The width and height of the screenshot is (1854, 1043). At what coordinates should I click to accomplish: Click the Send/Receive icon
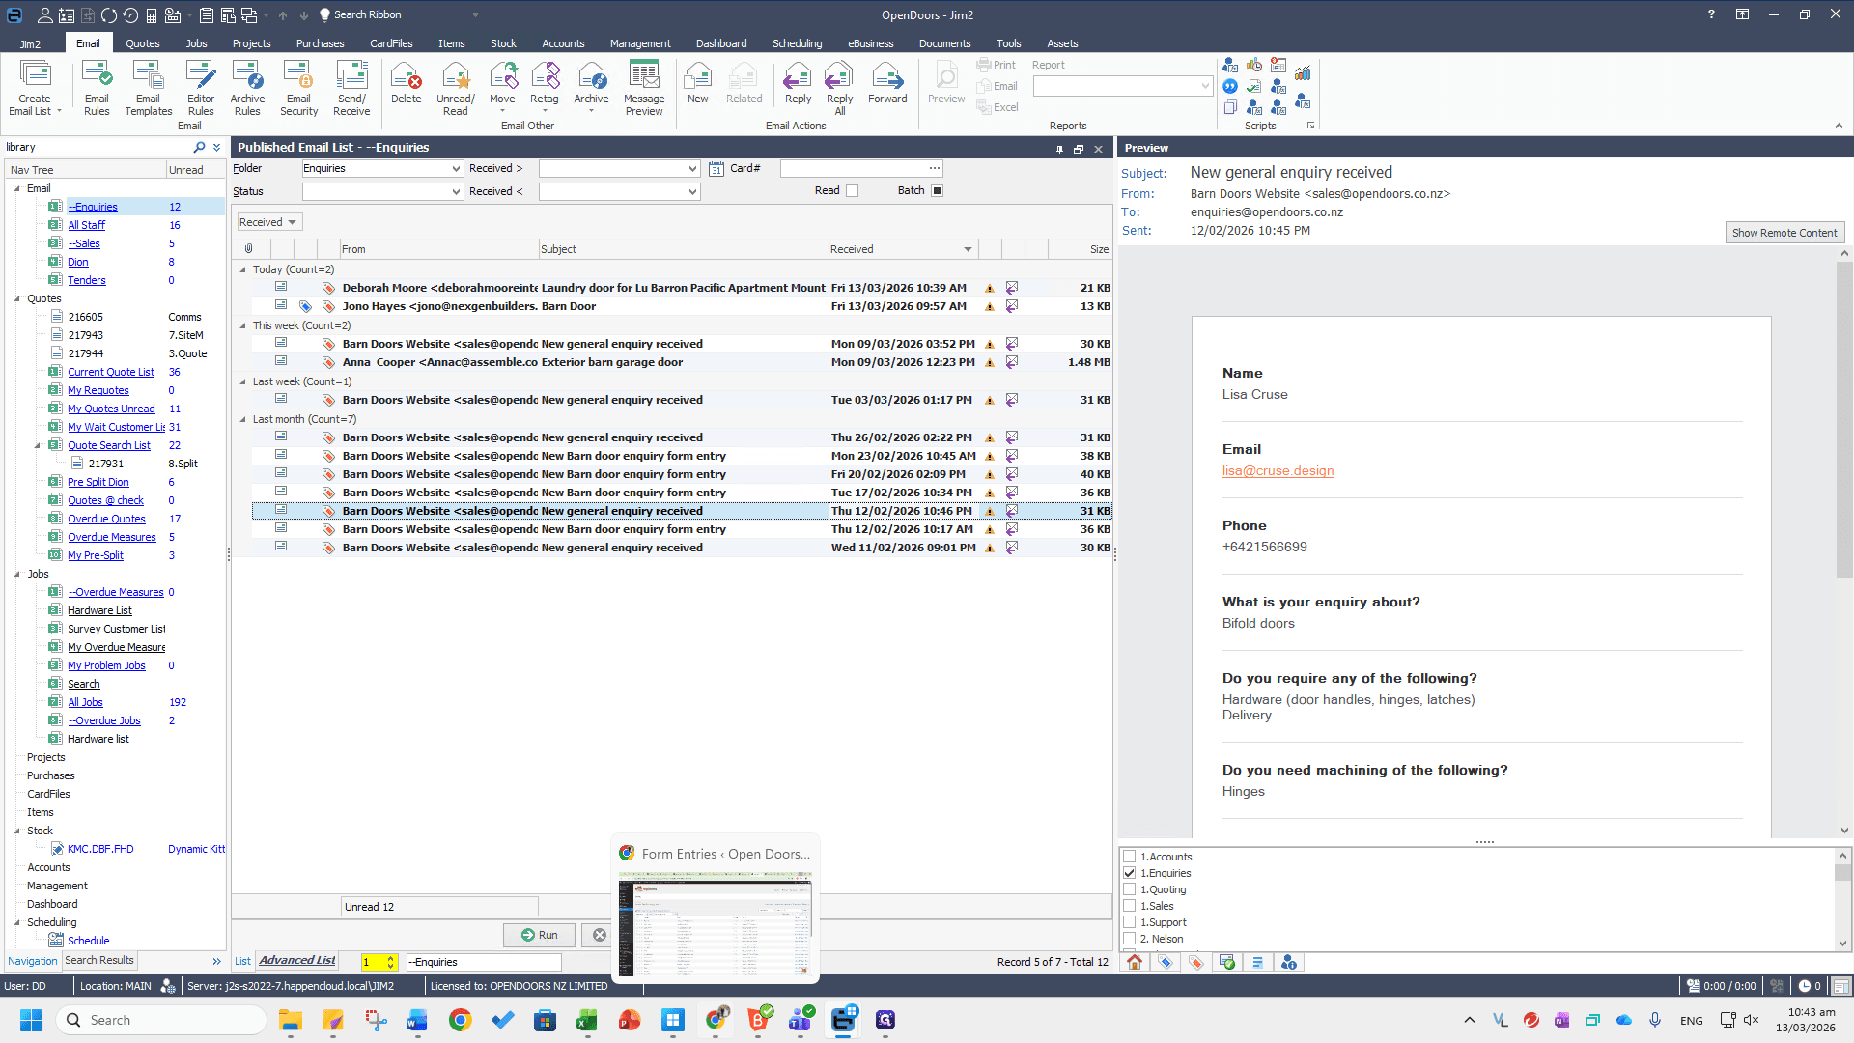tap(351, 87)
